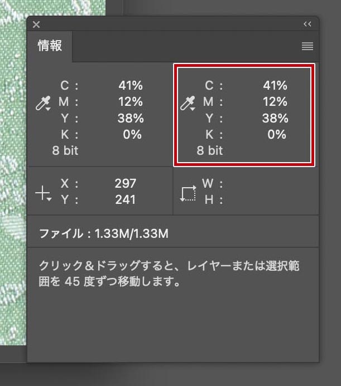Click the second color readout eyedropper icon
This screenshot has height=386, width=341.
(188, 104)
